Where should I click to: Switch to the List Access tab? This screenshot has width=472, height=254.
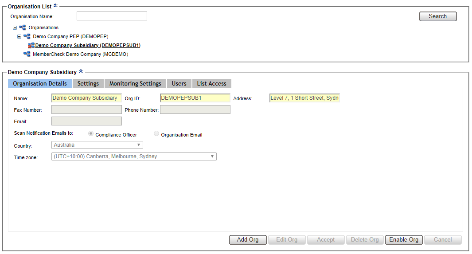click(x=211, y=84)
